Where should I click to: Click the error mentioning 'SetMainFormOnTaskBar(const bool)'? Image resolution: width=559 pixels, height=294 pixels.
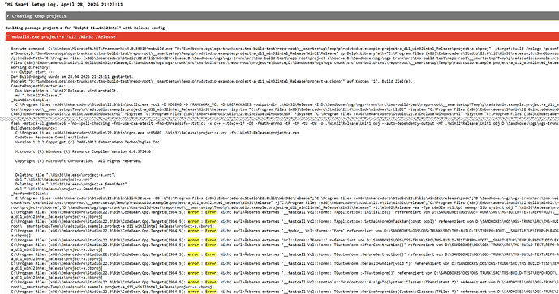coord(285,221)
